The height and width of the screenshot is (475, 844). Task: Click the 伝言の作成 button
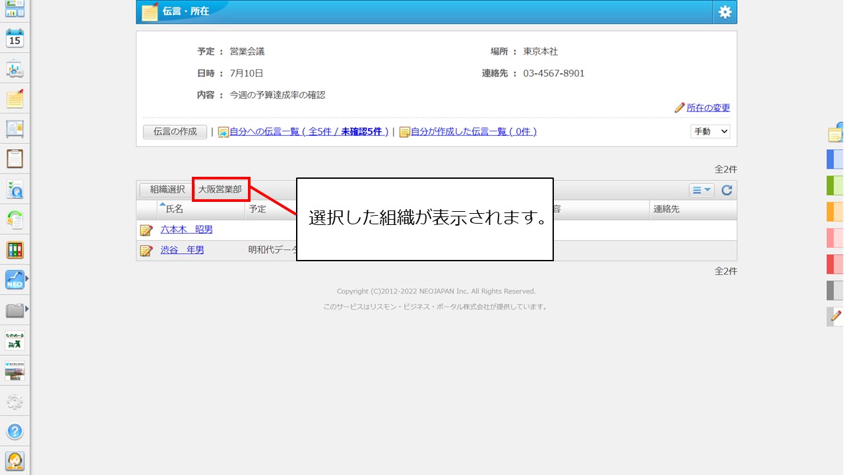pos(175,132)
